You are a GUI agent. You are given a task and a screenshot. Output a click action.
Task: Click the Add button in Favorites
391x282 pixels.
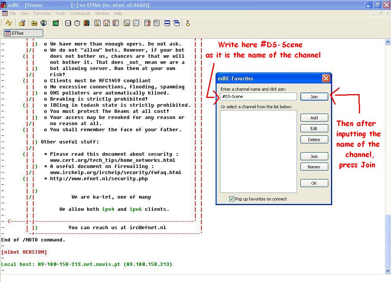point(314,118)
